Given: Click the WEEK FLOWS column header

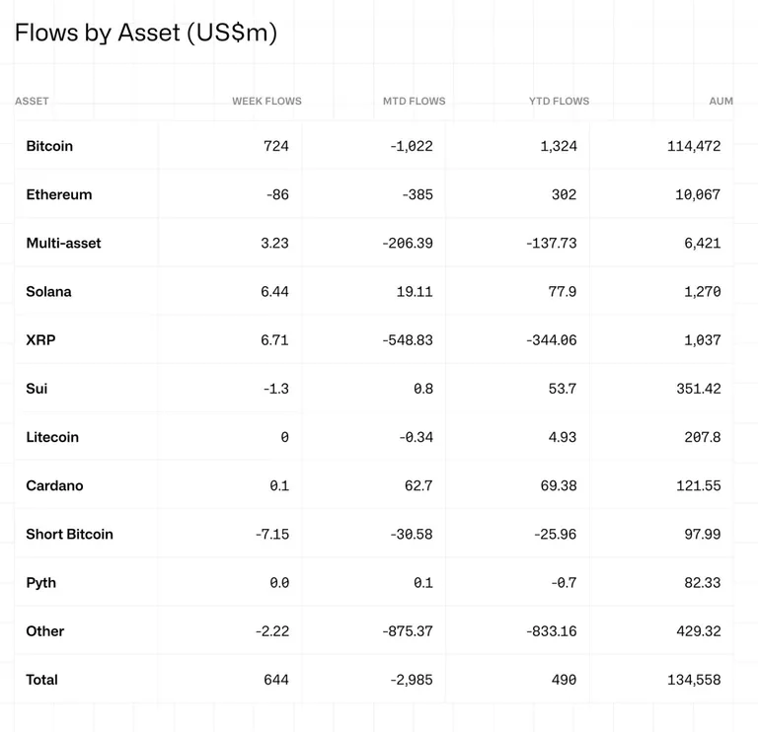Looking at the screenshot, I should point(266,101).
